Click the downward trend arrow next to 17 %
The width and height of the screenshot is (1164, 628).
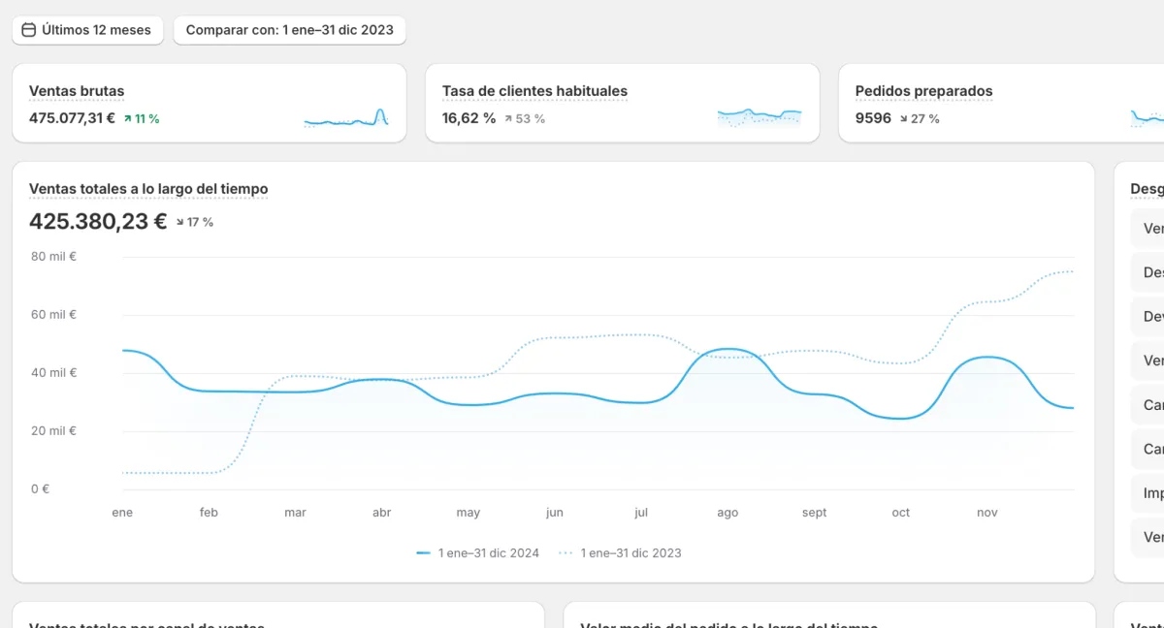[179, 223]
